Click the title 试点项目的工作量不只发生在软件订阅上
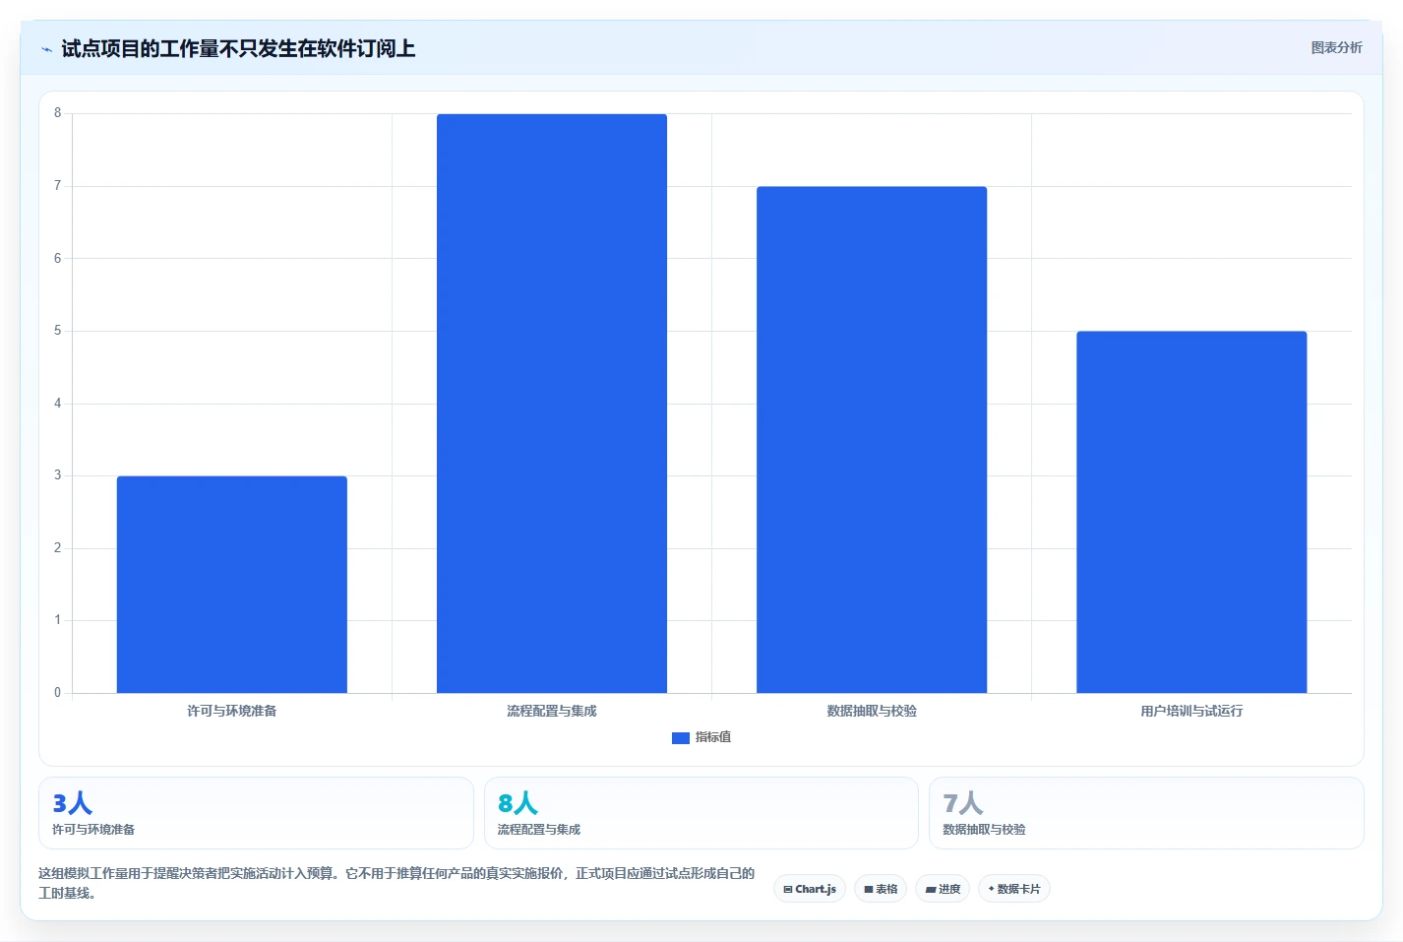 tap(238, 49)
